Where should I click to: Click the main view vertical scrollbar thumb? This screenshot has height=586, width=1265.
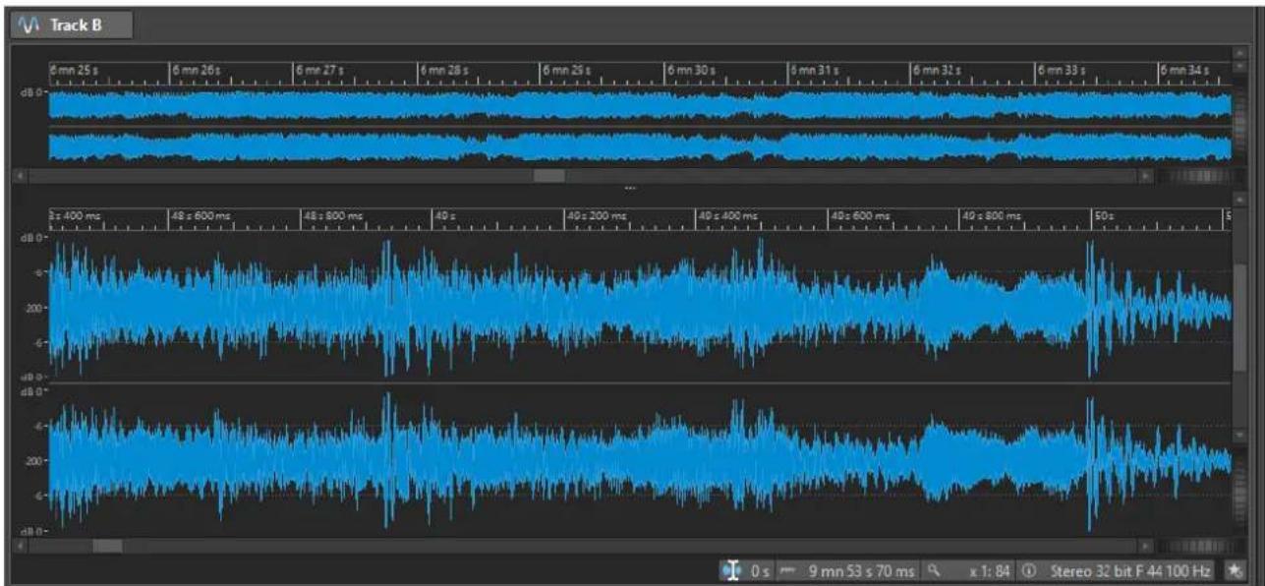(1239, 317)
